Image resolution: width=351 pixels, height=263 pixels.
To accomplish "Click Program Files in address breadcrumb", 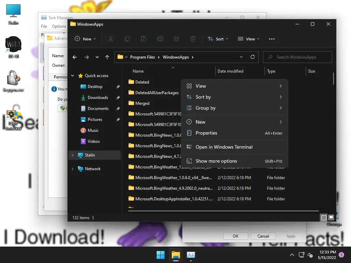I will (143, 57).
